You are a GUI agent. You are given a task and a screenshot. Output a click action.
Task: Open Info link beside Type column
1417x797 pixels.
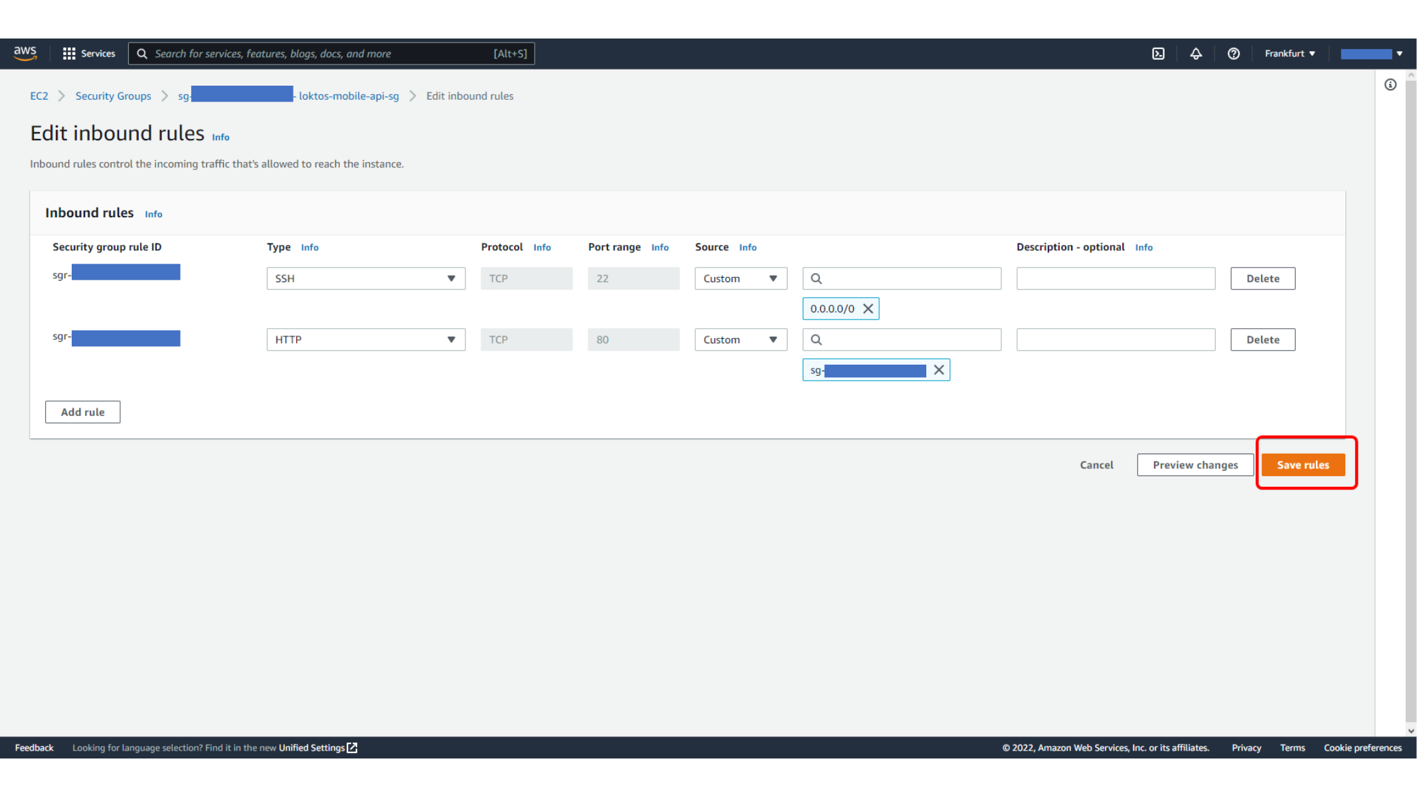pos(309,247)
